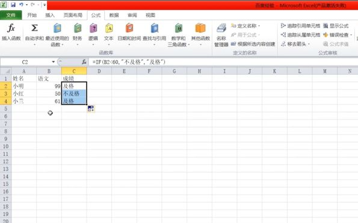Open the Define Name dropdown arrow

(259, 26)
